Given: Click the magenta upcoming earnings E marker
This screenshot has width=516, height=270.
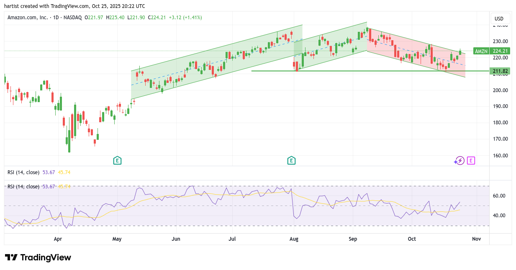Looking at the screenshot, I should pyautogui.click(x=471, y=160).
